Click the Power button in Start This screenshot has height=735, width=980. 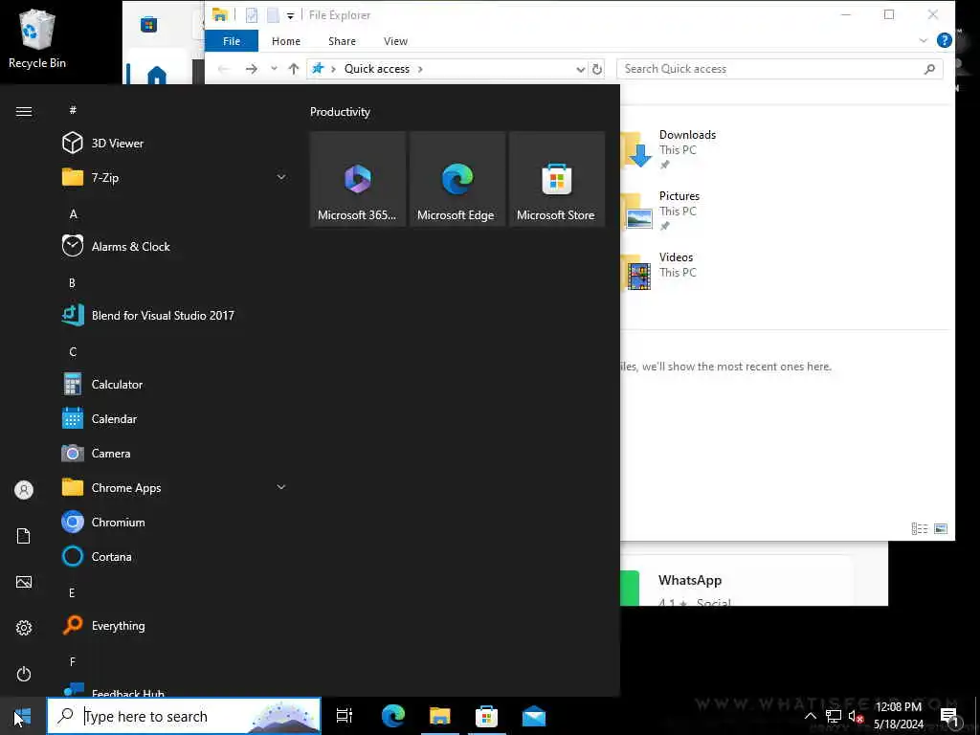pyautogui.click(x=24, y=674)
